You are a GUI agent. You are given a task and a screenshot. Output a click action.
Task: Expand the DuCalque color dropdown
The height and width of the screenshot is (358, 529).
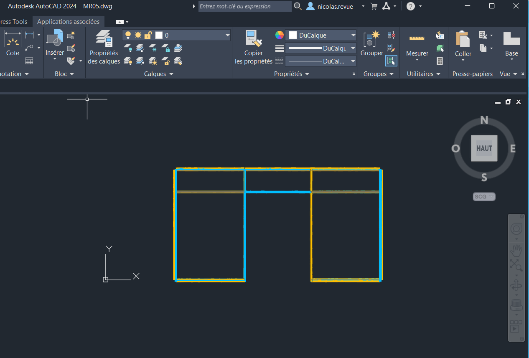coord(320,36)
